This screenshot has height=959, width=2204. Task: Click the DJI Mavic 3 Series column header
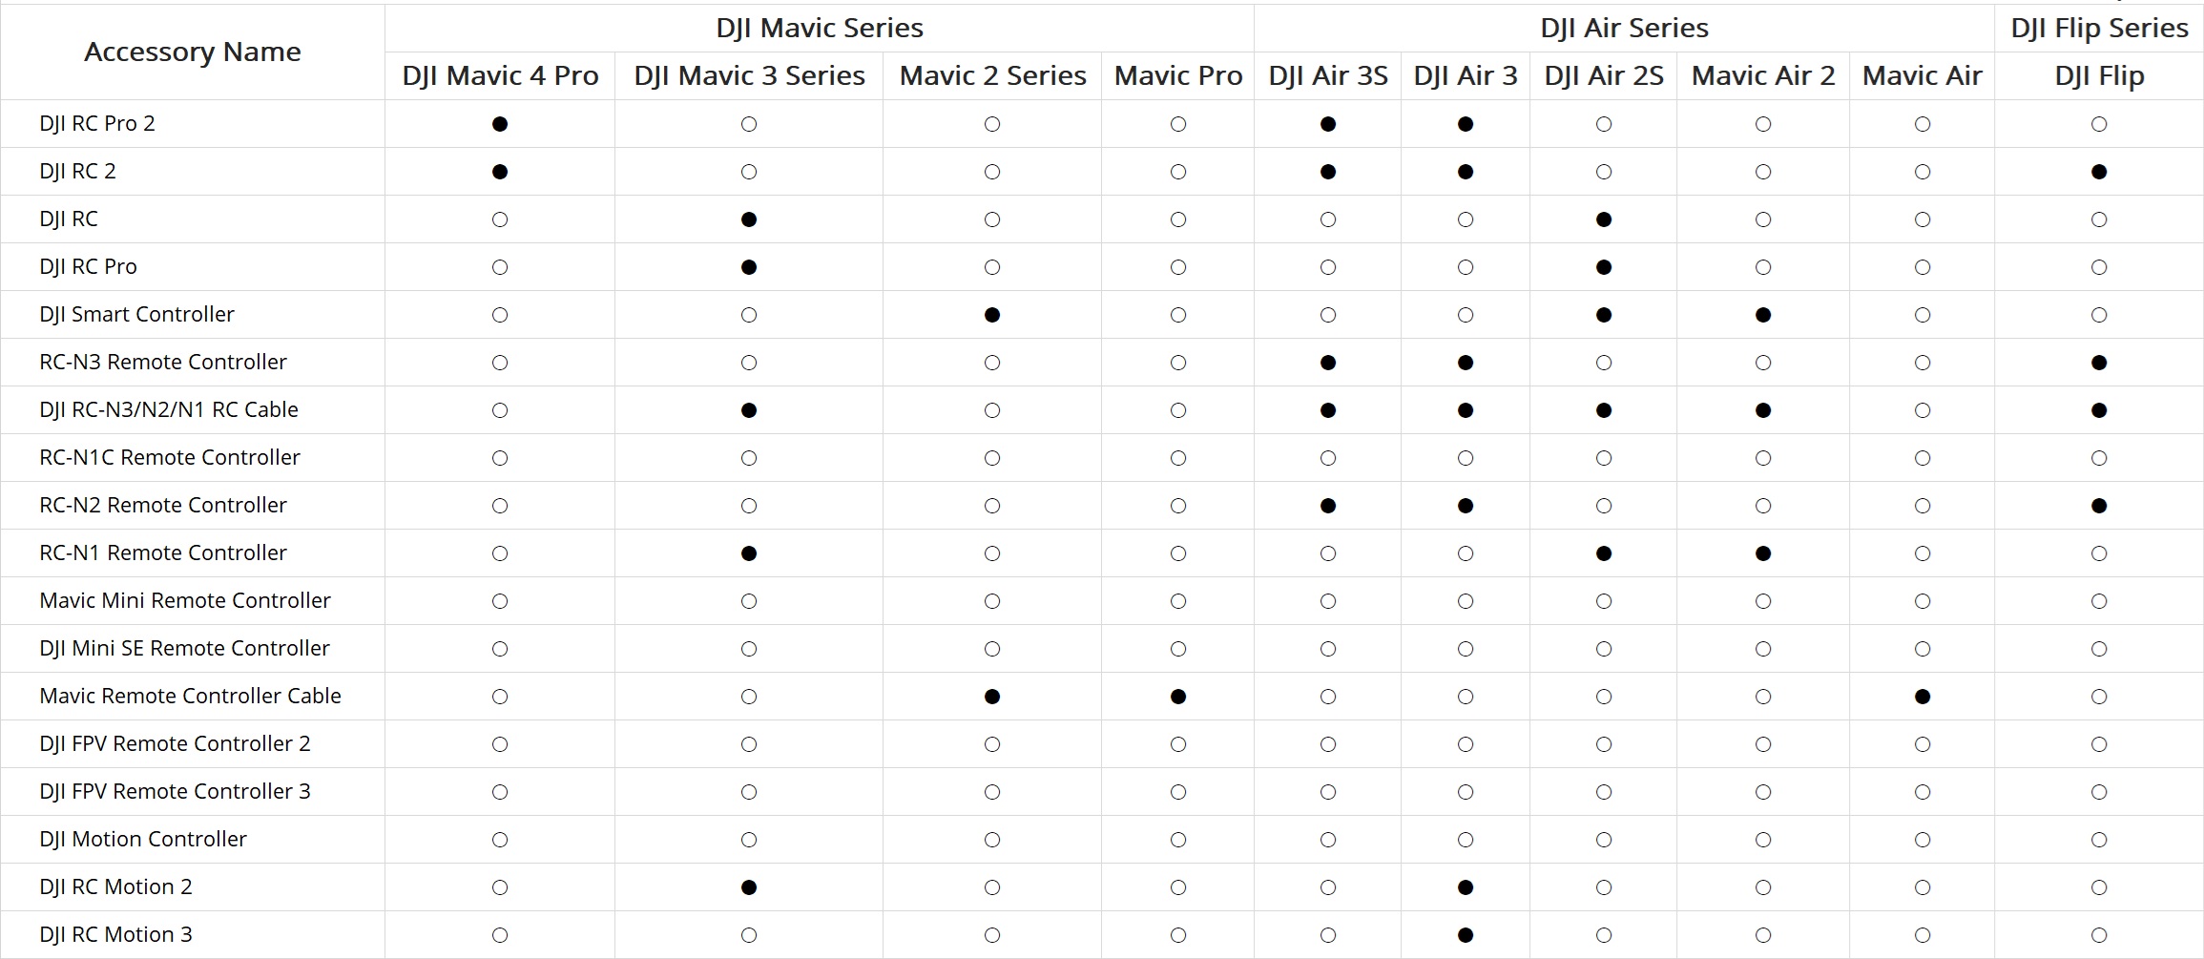coord(749,75)
